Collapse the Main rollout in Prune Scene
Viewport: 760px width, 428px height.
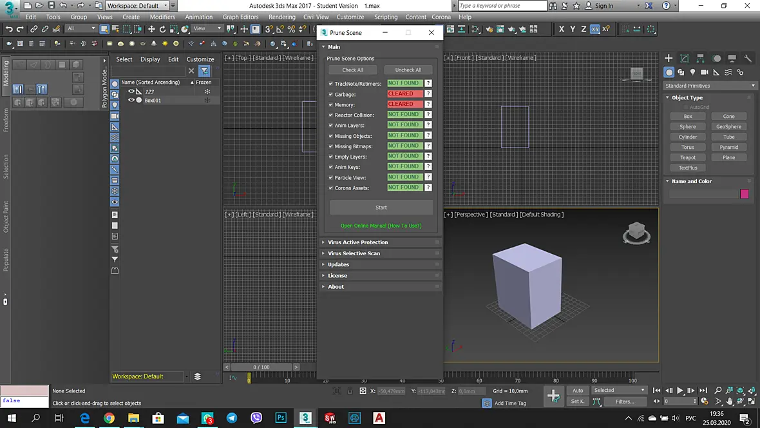click(381, 47)
